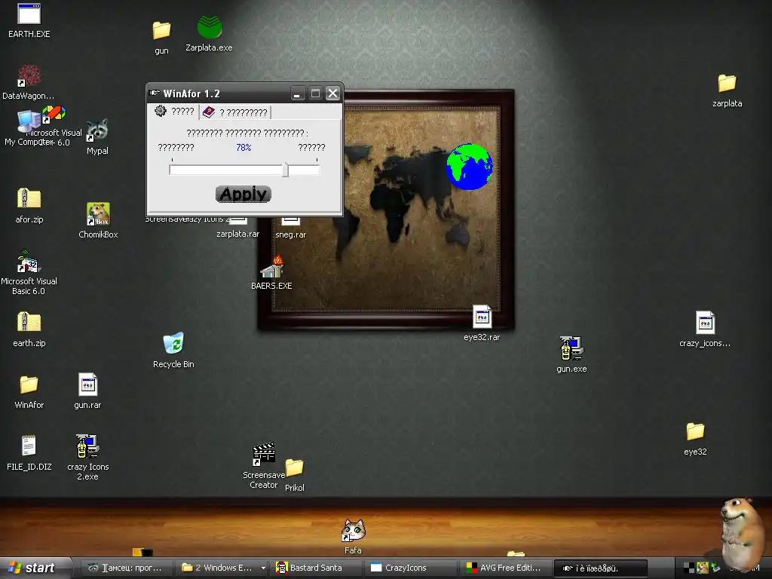Close the WinAfor 1.2 window
Screen dimensions: 772x579
(x=332, y=93)
